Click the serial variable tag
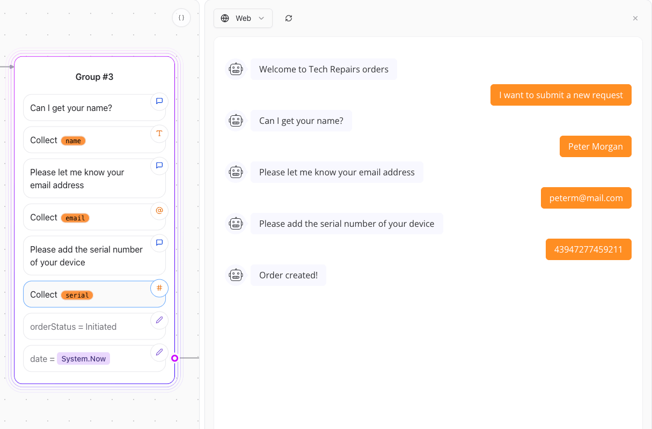652x429 pixels. [x=77, y=295]
